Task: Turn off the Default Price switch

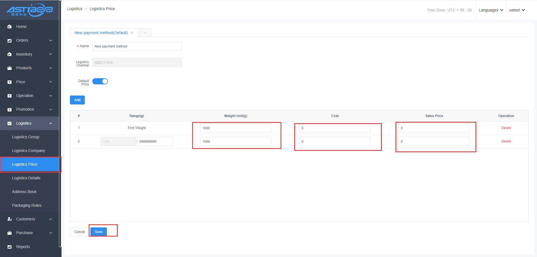Action: (100, 81)
